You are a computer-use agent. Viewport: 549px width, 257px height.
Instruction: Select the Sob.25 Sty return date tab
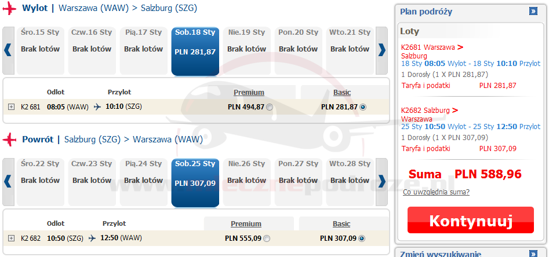[195, 182]
